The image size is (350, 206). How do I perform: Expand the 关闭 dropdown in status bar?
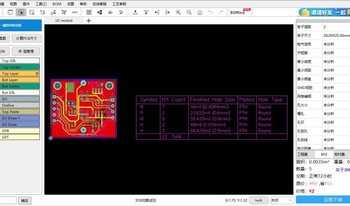point(281,200)
